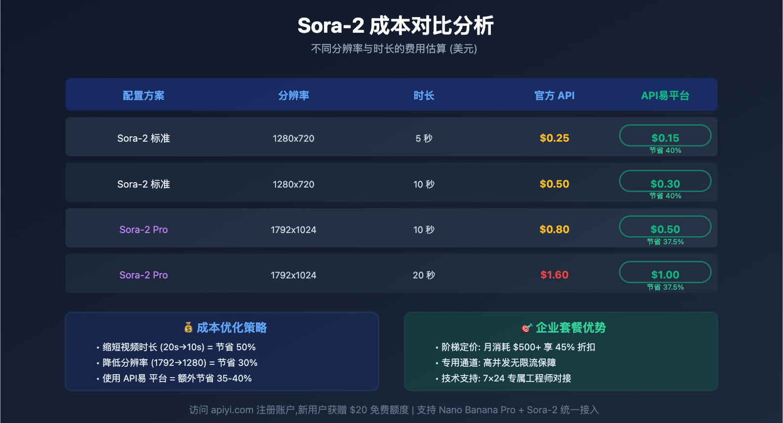Screen dimensions: 783x423
Task: Click the $1.00 price badge
Action: click(665, 272)
